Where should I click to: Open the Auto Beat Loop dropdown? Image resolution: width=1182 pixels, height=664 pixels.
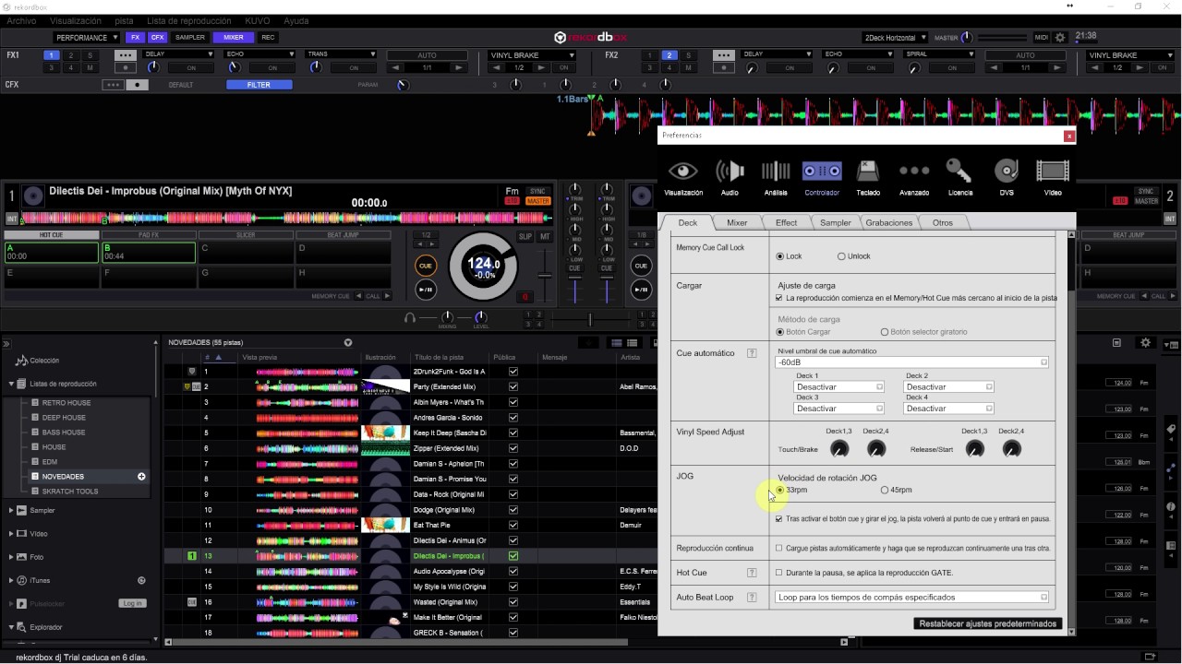pos(912,598)
